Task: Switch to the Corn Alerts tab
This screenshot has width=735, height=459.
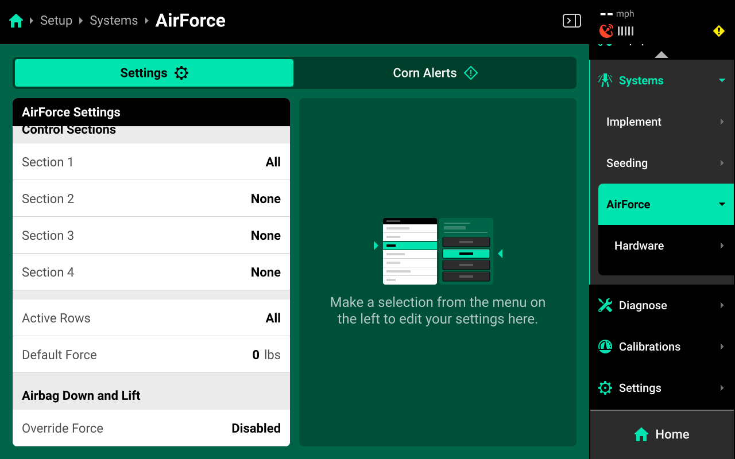Action: 435,73
